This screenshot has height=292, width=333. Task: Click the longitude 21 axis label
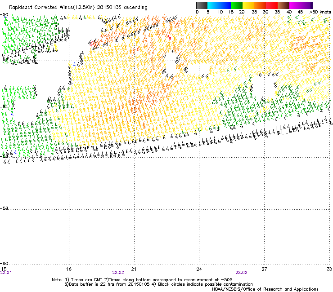click(134, 269)
